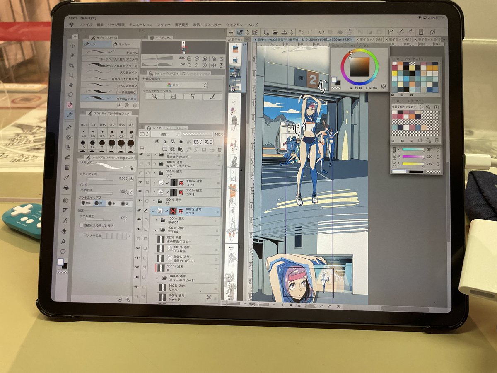Image resolution: width=497 pixels, height=373 pixels.
Task: Collapse the 王子 04 folder
Action: tap(157, 230)
